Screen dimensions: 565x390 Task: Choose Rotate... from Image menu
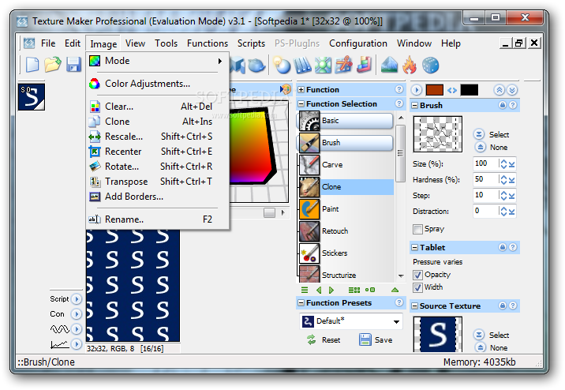[x=158, y=167]
